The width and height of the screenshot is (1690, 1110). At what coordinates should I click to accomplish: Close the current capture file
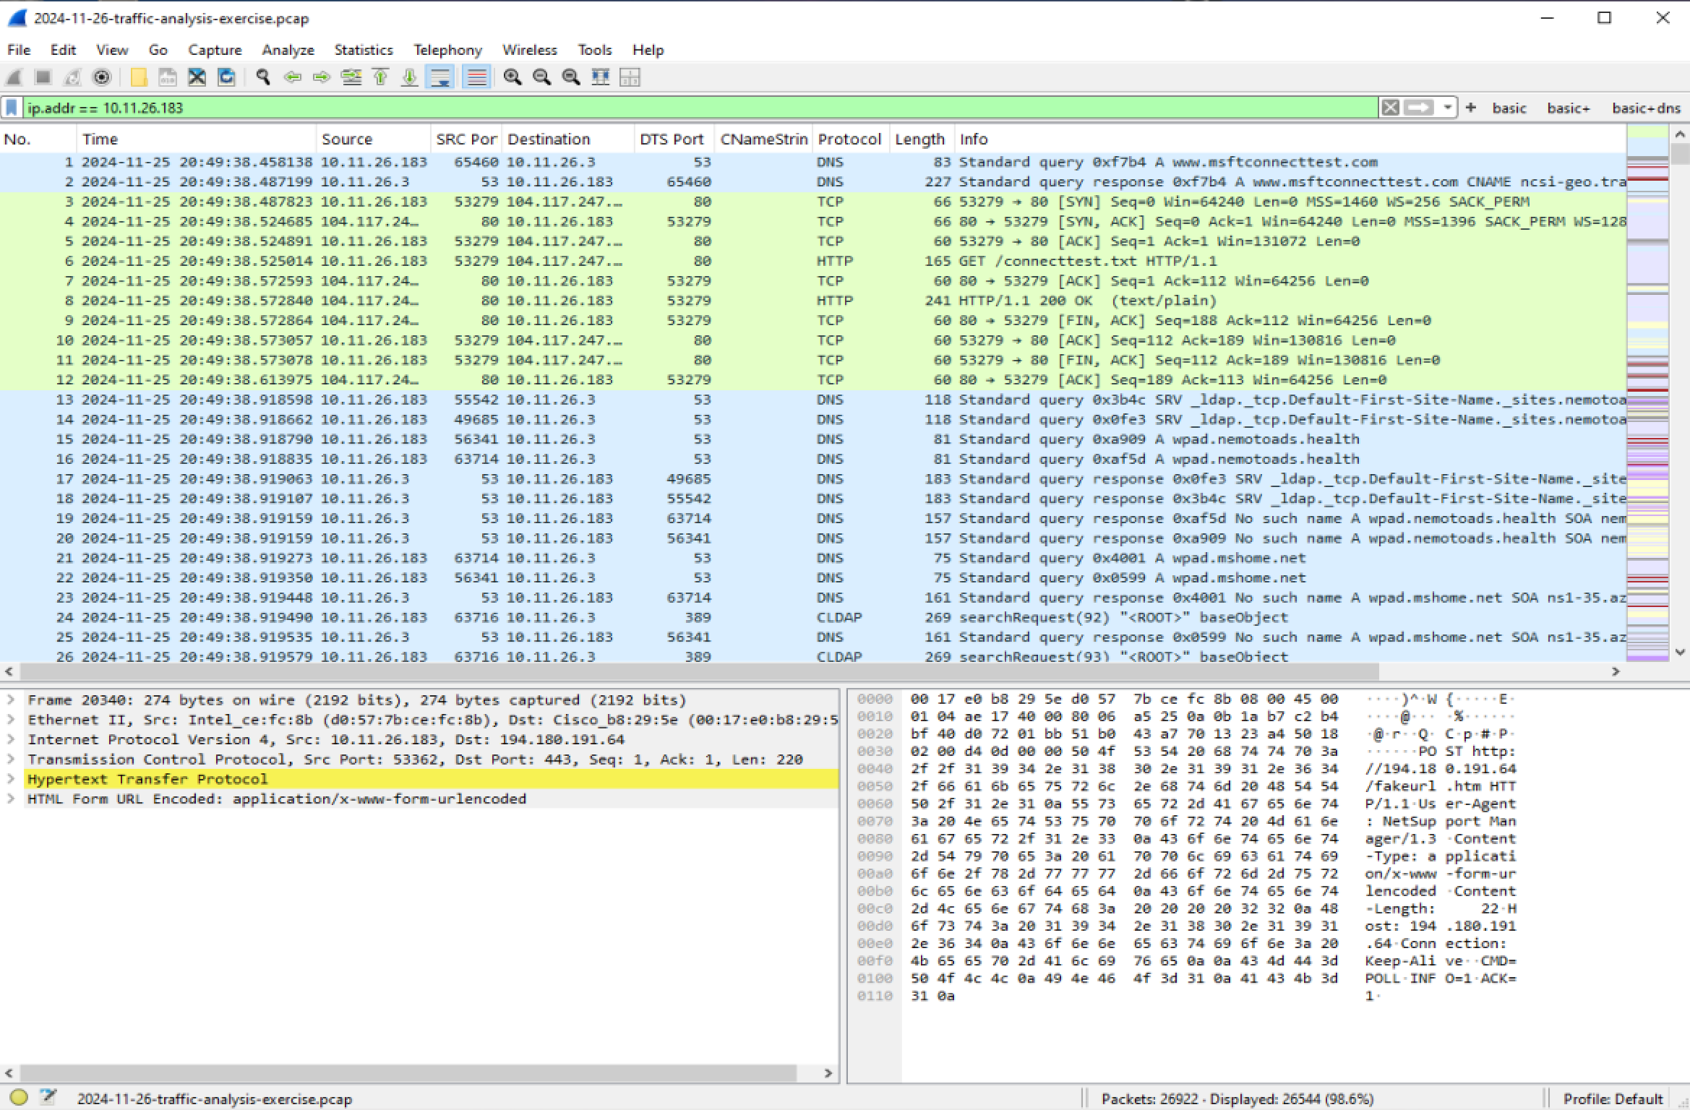pos(197,77)
